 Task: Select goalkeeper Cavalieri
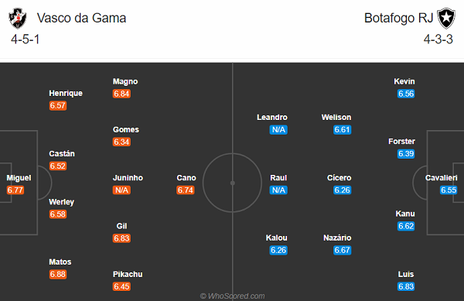(x=442, y=177)
